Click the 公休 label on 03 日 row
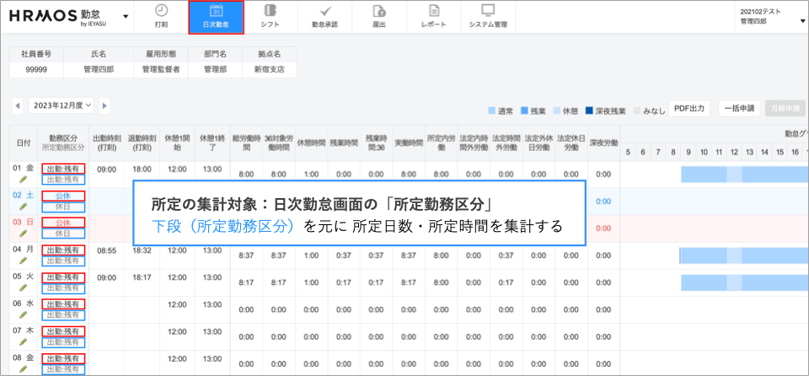This screenshot has width=809, height=376. [63, 223]
